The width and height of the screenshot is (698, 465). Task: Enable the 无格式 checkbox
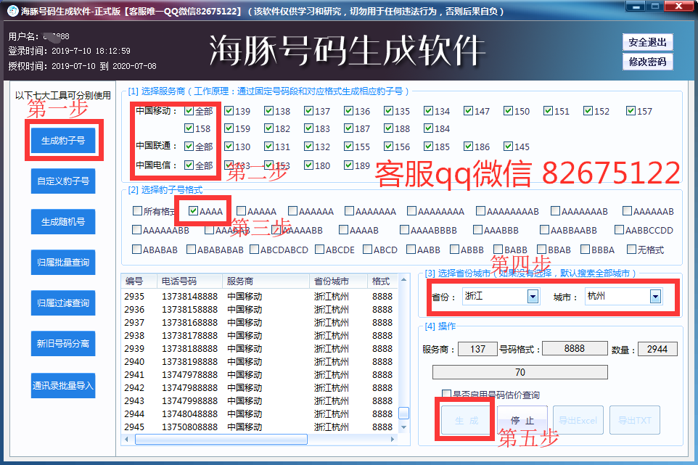(x=631, y=250)
